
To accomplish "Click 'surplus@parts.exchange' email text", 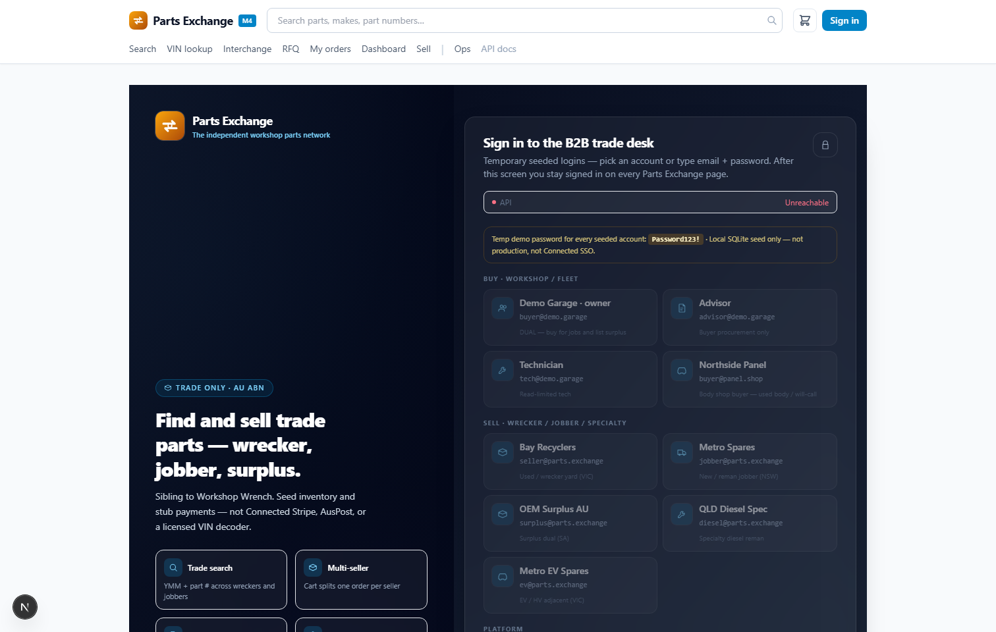I will [x=563, y=523].
